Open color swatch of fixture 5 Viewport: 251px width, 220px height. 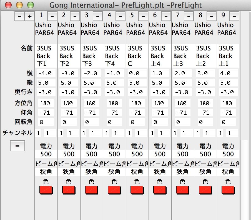[x=137, y=190]
